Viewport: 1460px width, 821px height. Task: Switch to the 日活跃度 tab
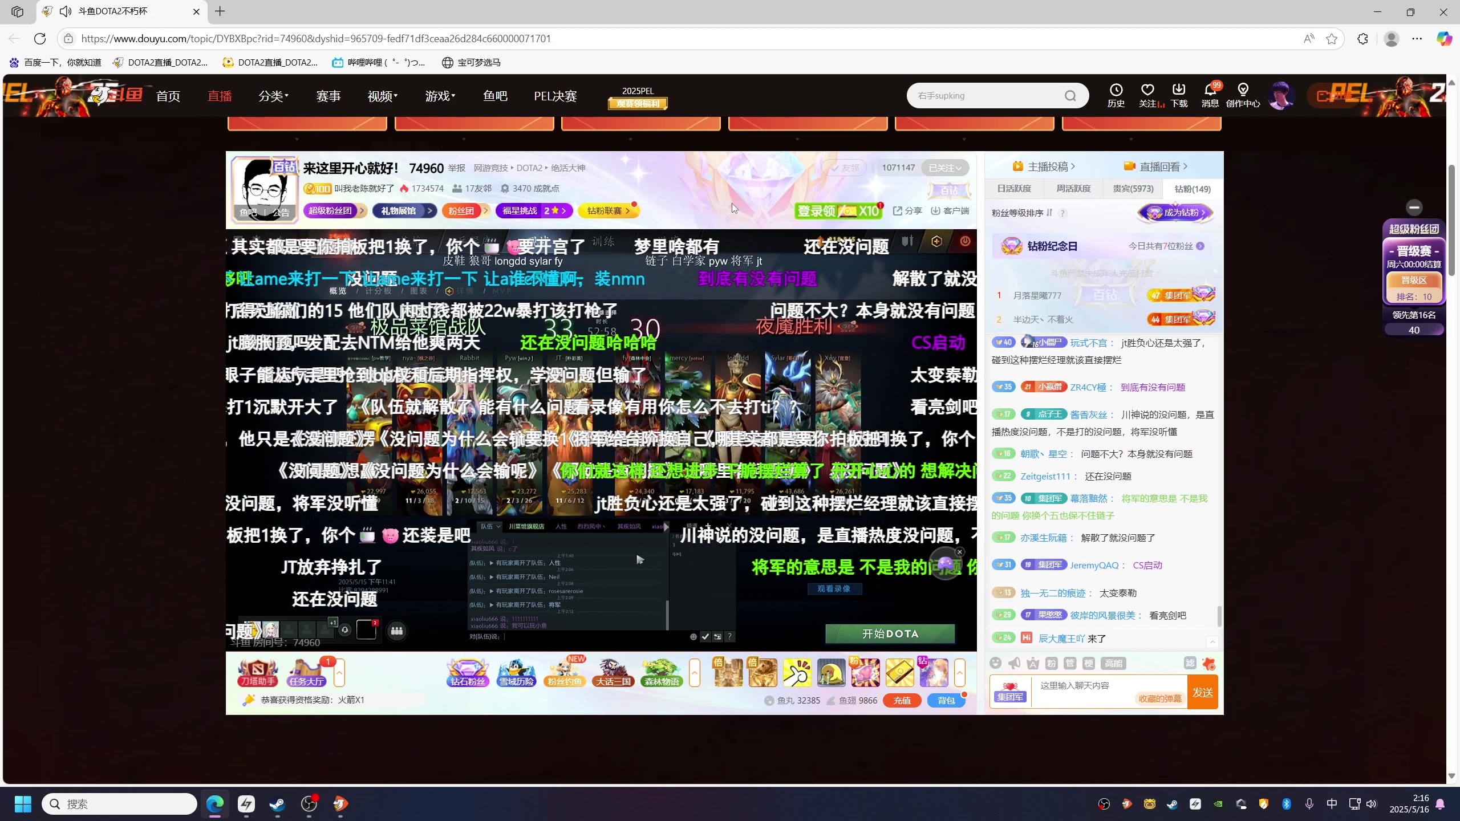[1014, 189]
